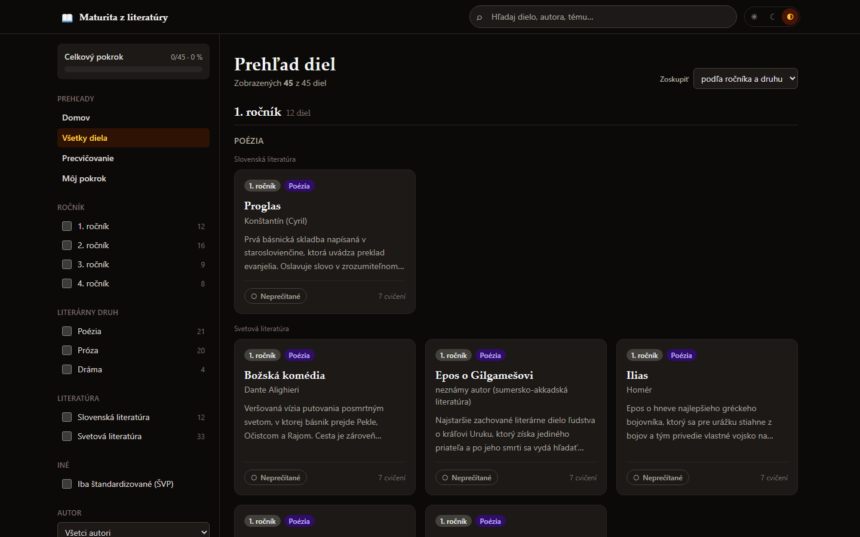Filter by Slovenská literatúra checkbox
Viewport: 860px width, 537px height.
[67, 417]
